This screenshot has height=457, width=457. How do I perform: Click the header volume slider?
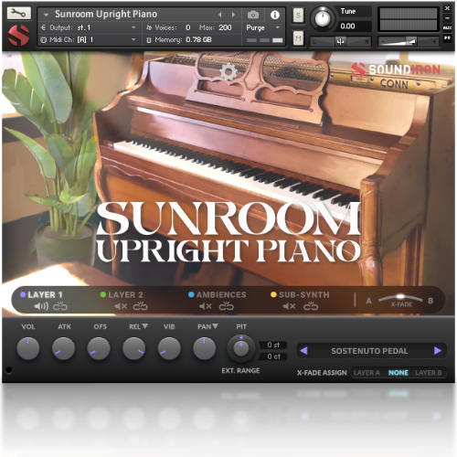[x=409, y=41]
